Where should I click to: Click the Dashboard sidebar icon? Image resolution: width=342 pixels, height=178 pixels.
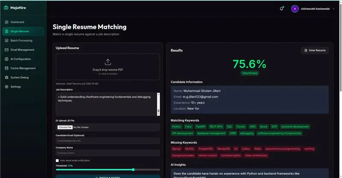[6, 22]
